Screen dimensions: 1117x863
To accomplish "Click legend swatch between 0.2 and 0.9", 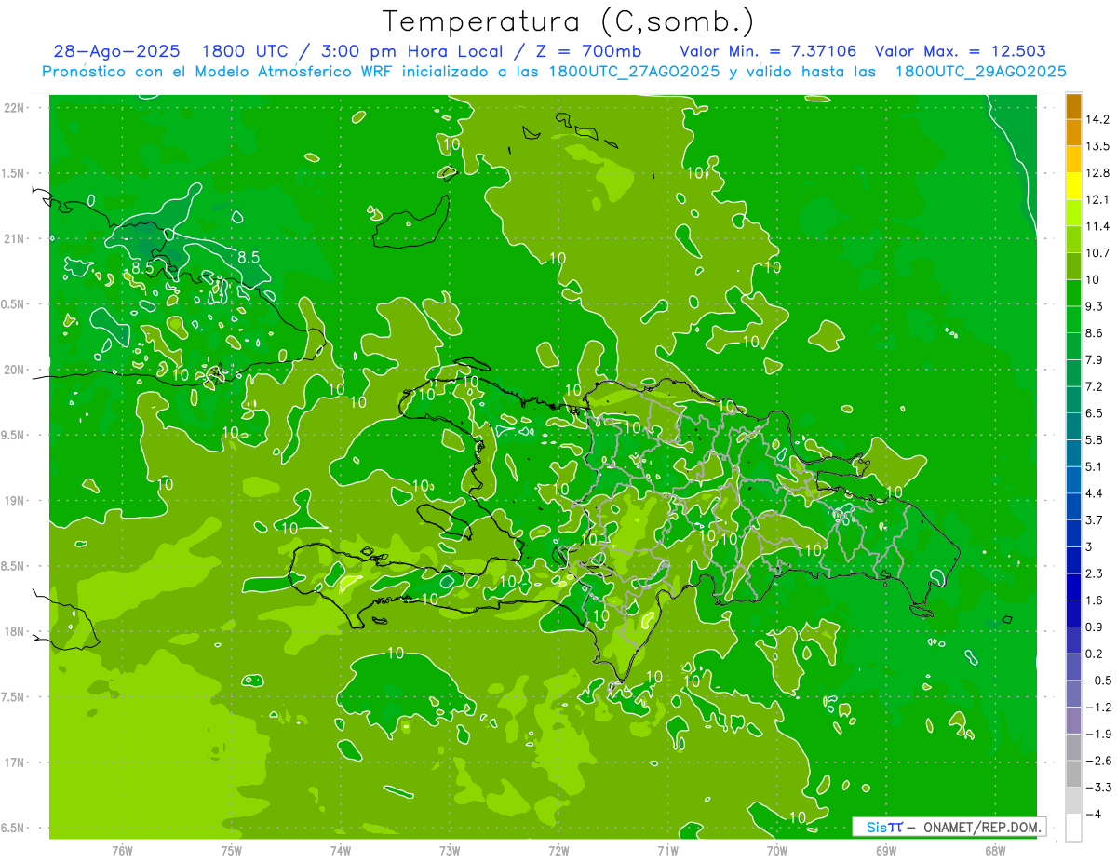I will tap(1073, 640).
